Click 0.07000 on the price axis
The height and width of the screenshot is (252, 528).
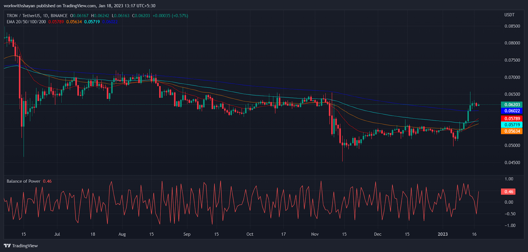512,77
